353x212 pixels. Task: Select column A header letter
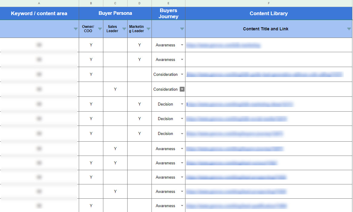coord(39,3)
